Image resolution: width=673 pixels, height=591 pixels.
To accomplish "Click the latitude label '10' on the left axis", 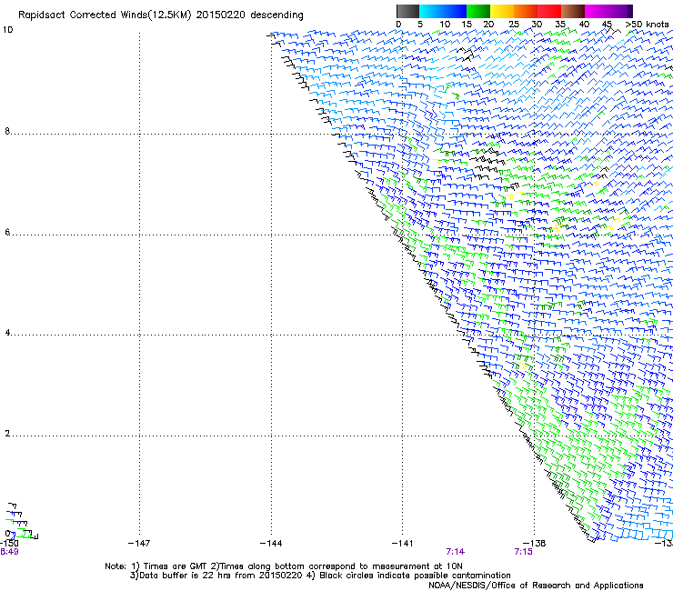I will click(x=7, y=30).
